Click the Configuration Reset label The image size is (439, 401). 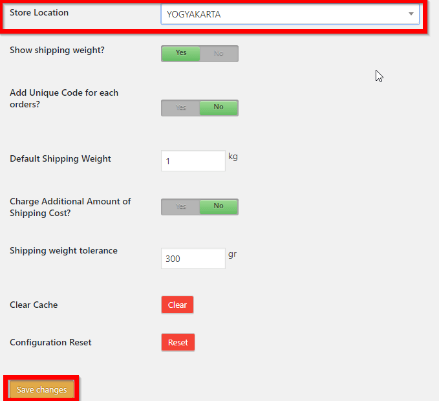50,343
